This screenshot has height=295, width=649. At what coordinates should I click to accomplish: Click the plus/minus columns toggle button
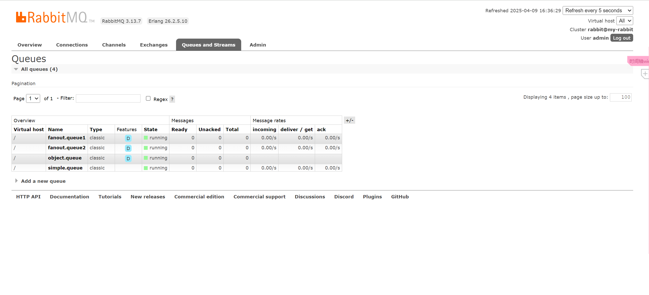click(349, 120)
